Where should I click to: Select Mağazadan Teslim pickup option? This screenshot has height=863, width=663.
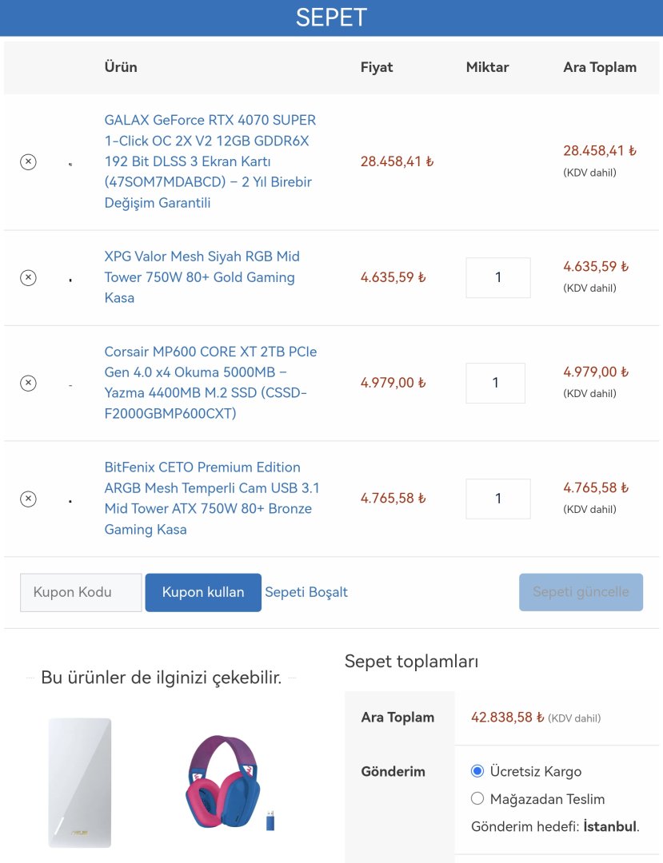pos(477,798)
